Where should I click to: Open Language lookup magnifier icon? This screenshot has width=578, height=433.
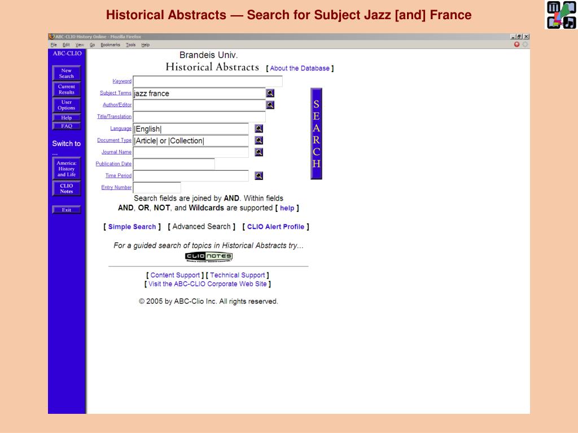[259, 129]
